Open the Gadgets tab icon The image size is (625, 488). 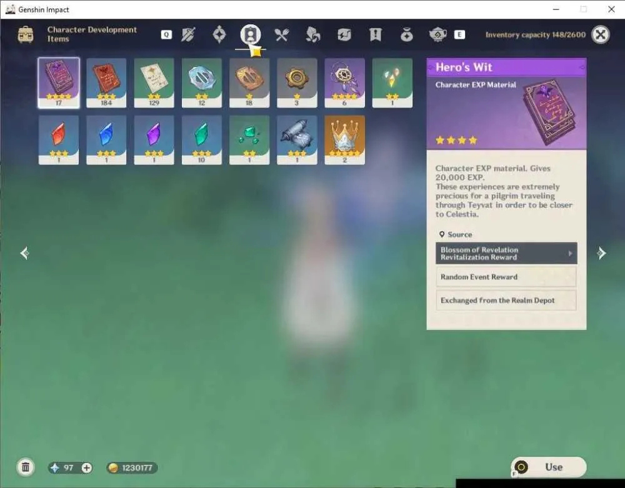344,34
